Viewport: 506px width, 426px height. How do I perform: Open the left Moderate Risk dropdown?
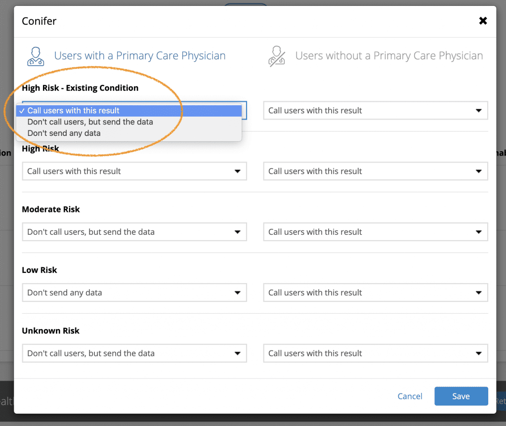pyautogui.click(x=134, y=232)
